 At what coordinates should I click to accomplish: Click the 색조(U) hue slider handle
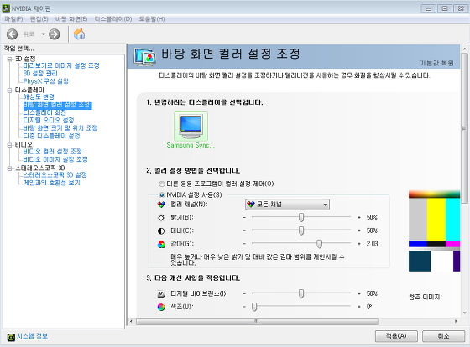[x=254, y=307]
